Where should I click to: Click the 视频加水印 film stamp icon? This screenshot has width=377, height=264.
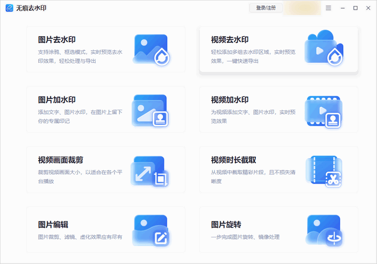[x=323, y=112]
